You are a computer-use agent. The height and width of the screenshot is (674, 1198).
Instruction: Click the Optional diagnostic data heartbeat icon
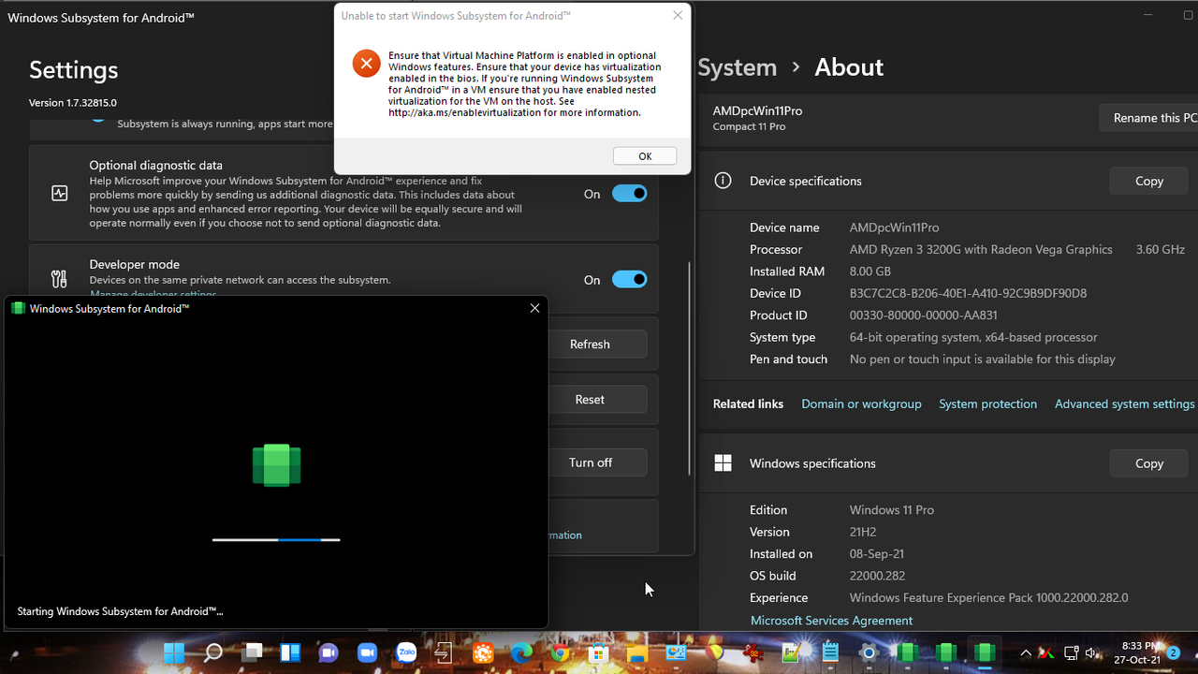(59, 194)
